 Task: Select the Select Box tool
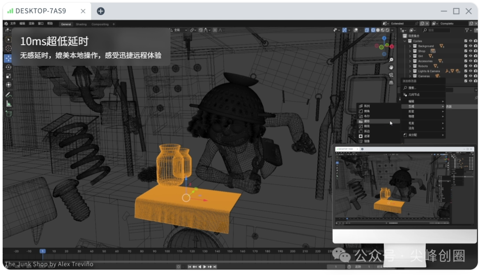[x=8, y=40]
